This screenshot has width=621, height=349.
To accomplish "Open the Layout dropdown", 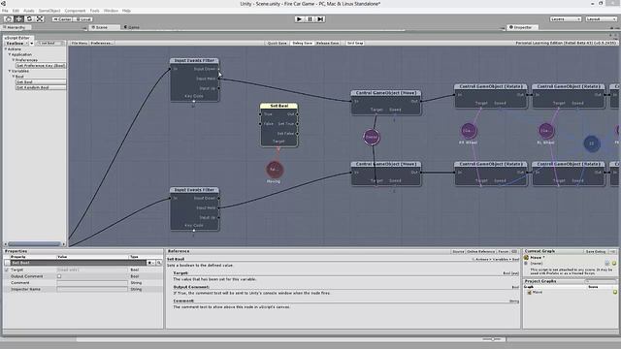I will (601, 19).
